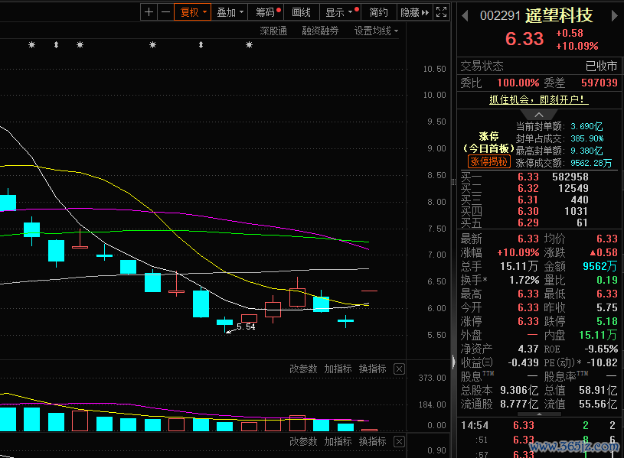
Task: Toggle fullscreen chart icon
Action: point(441,12)
